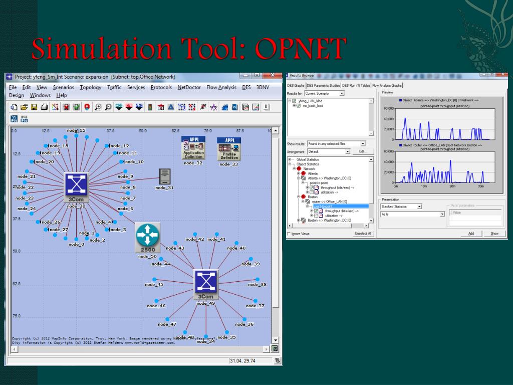Click the icon at the status bar's right end

click(x=278, y=360)
